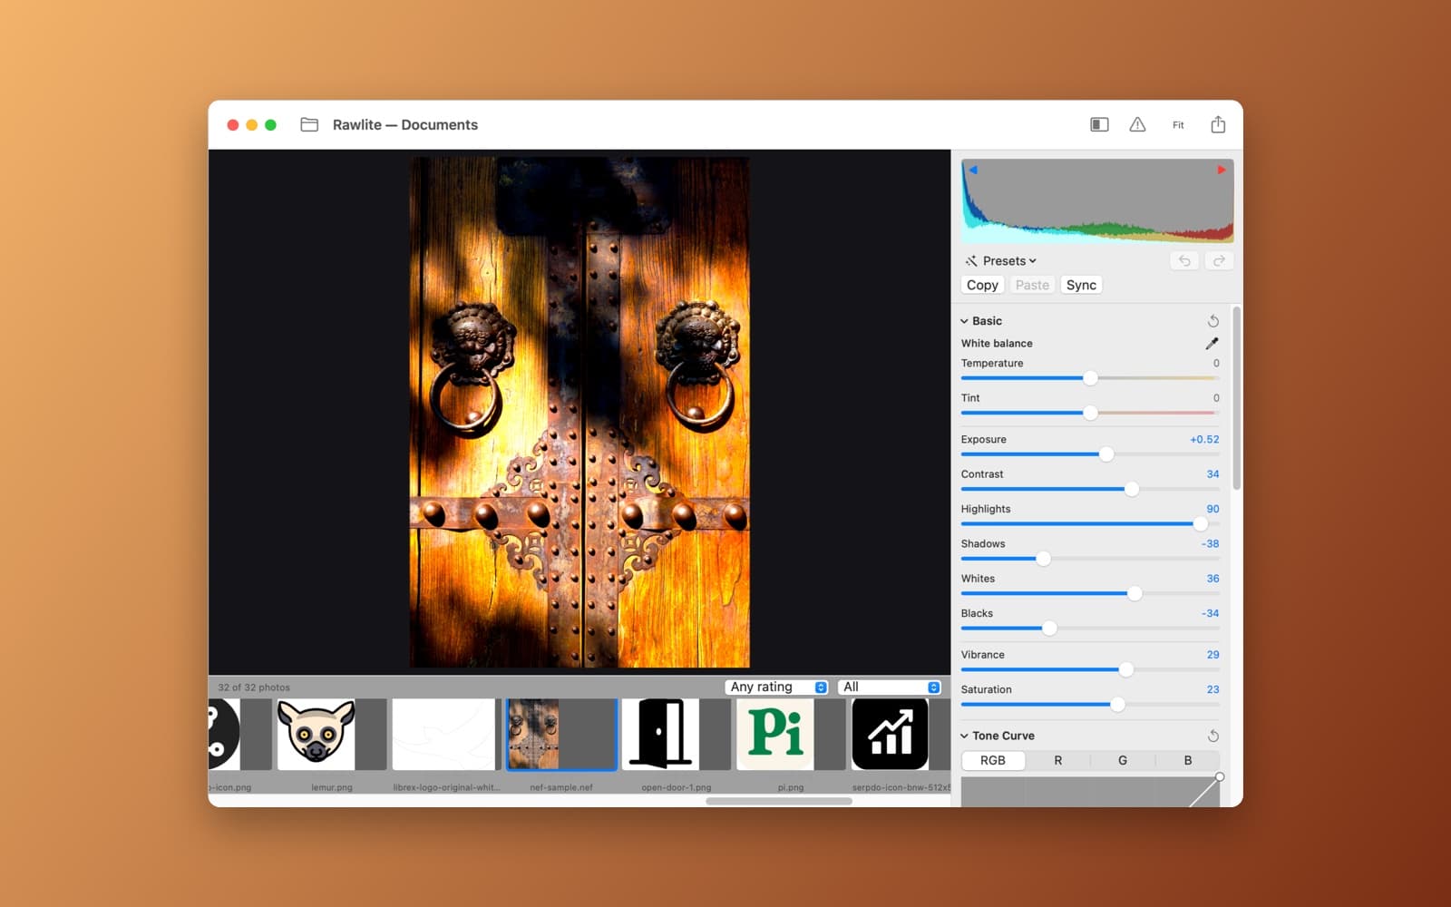Image resolution: width=1451 pixels, height=907 pixels.
Task: Click the Shadows value -38
Action: coord(1210,543)
